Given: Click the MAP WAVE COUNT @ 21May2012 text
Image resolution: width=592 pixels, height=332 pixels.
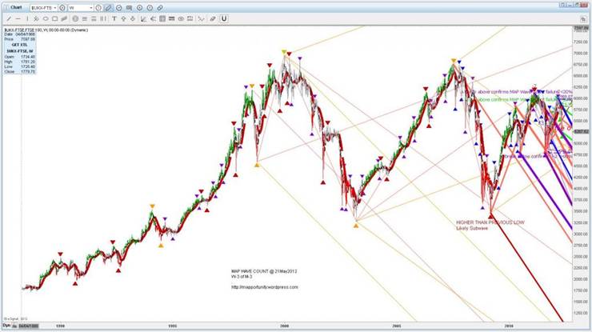Looking at the screenshot, I should (264, 271).
